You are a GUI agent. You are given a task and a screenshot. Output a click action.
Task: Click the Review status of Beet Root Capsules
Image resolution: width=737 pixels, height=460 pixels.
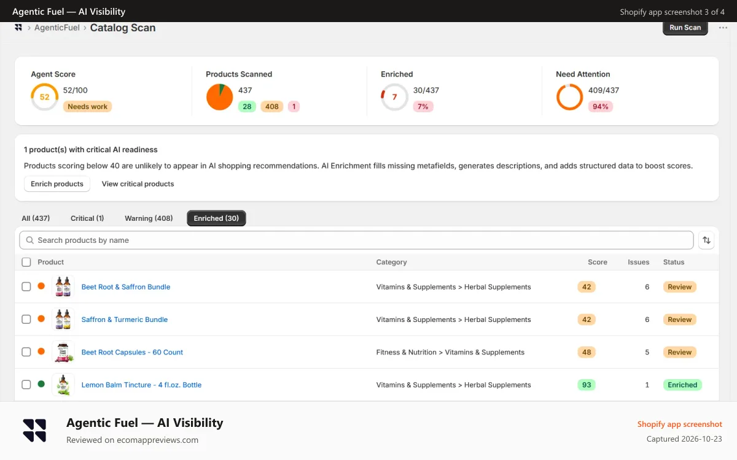(680, 352)
